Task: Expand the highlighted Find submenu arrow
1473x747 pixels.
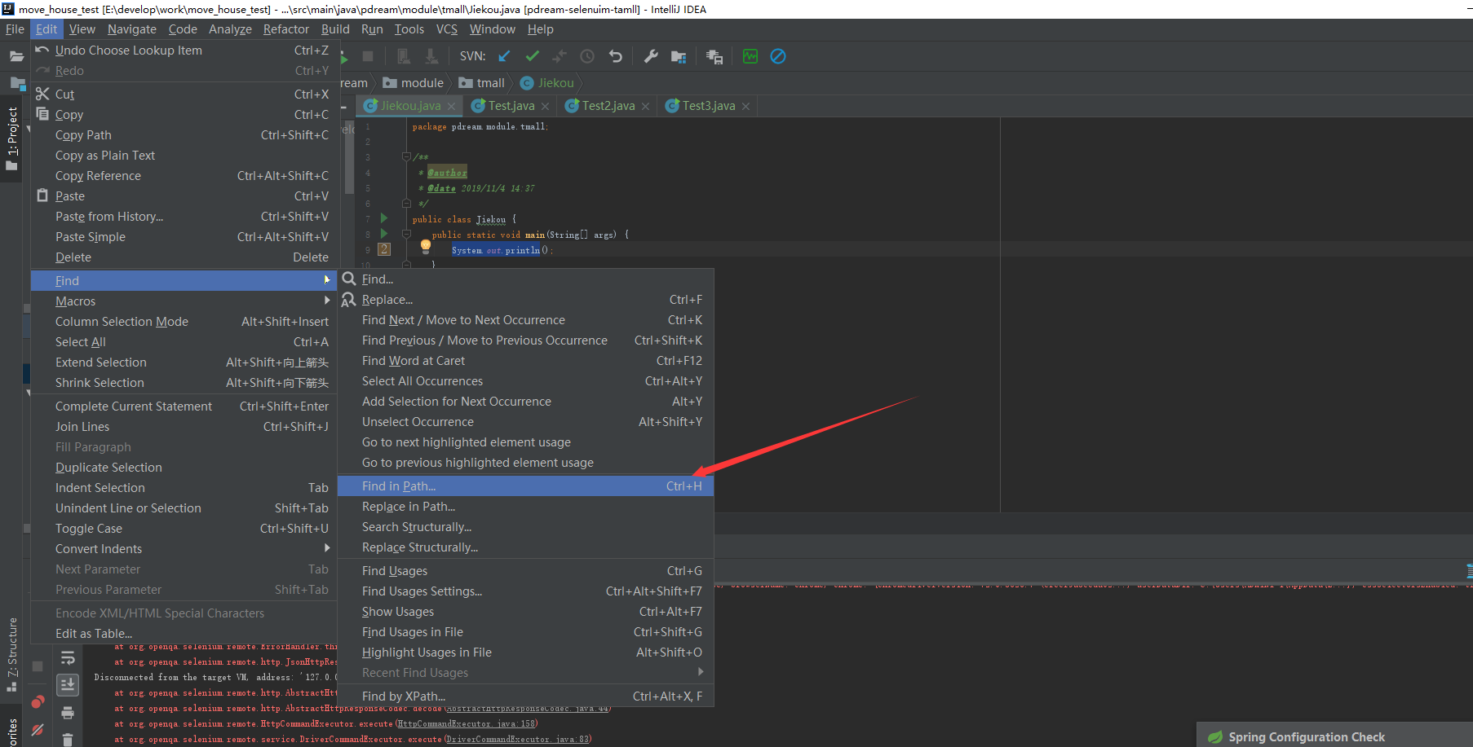Action: point(327,280)
